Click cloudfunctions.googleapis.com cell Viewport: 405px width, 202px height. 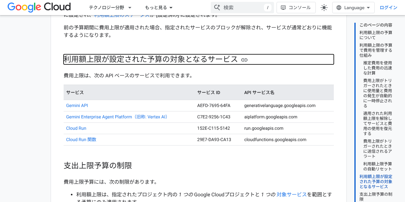point(275,140)
